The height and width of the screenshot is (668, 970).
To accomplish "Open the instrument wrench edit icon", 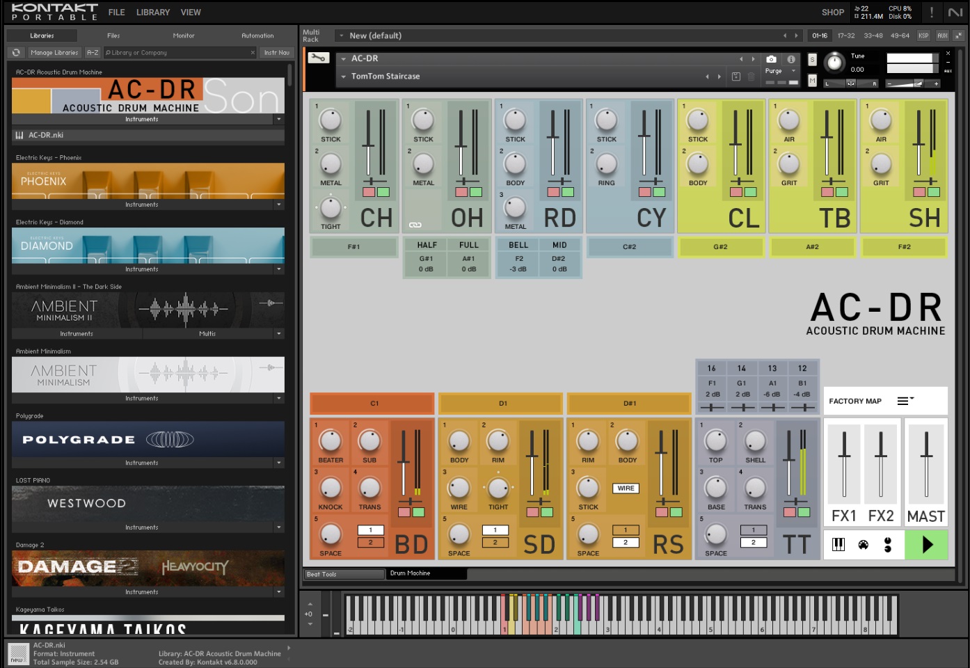I will pos(318,58).
